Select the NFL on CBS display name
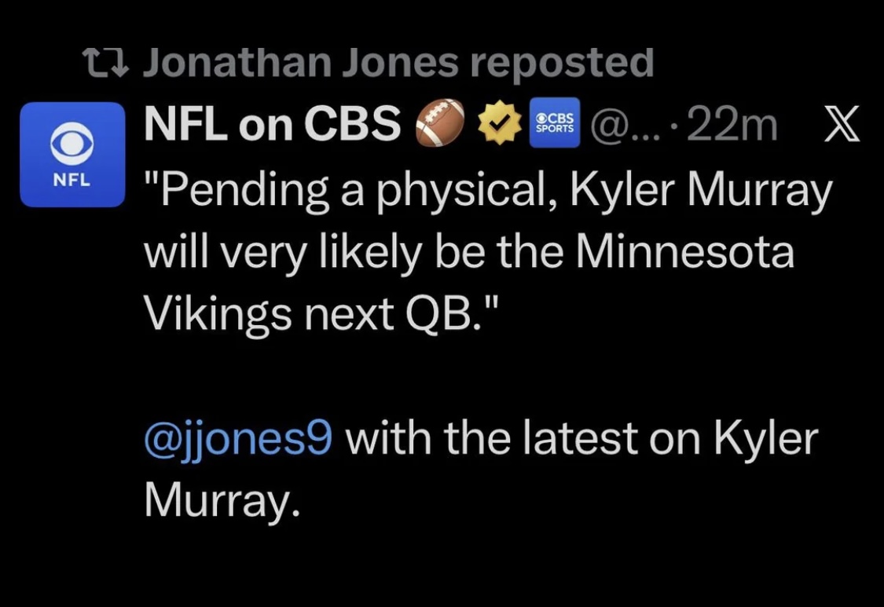The image size is (884, 607). [x=272, y=123]
